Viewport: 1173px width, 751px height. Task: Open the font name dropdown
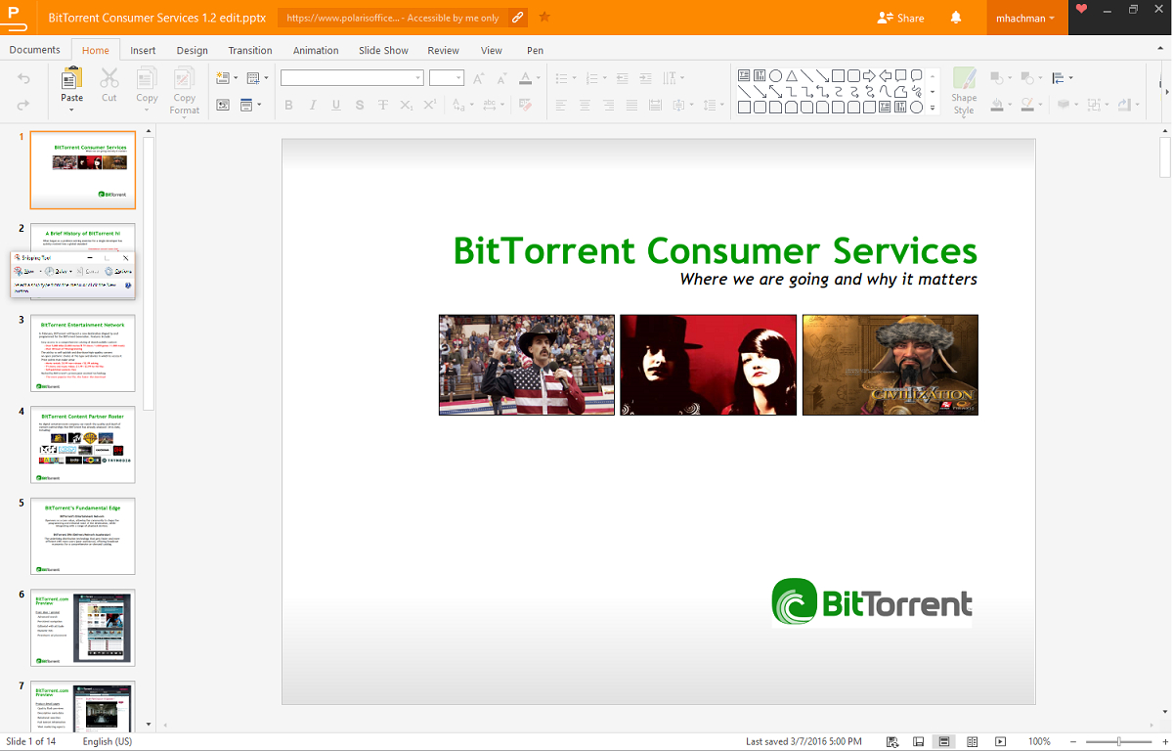tap(418, 78)
